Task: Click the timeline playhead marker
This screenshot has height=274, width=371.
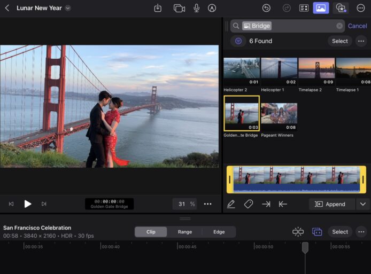Action: click(x=305, y=247)
